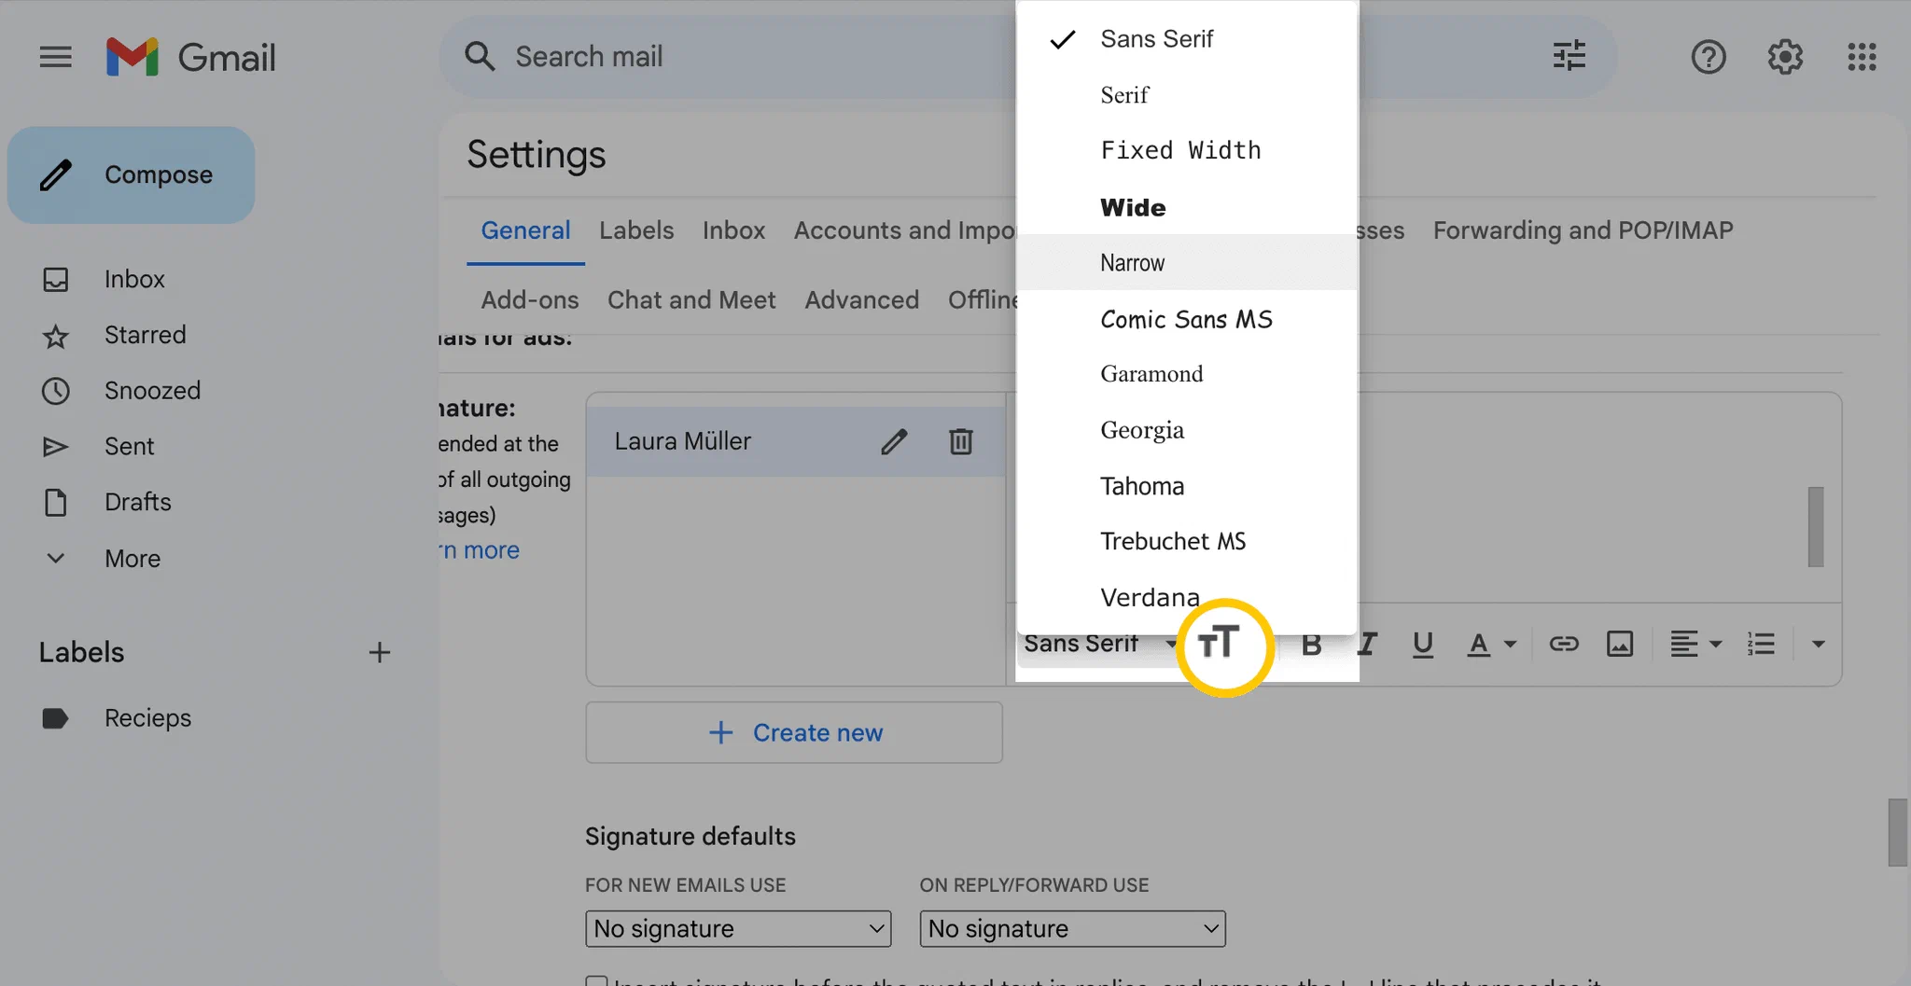The image size is (1911, 986).
Task: Show more formatting options arrow
Action: (x=1818, y=644)
